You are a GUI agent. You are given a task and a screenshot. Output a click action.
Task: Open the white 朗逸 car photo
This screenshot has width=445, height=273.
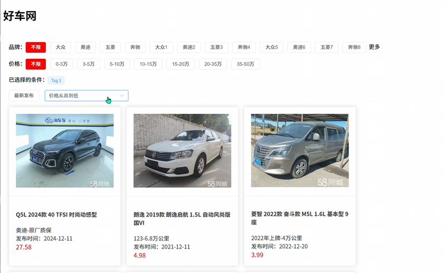182,151
